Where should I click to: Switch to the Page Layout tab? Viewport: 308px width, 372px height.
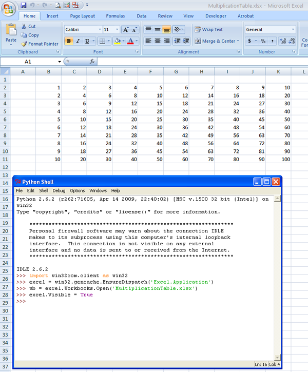[82, 16]
